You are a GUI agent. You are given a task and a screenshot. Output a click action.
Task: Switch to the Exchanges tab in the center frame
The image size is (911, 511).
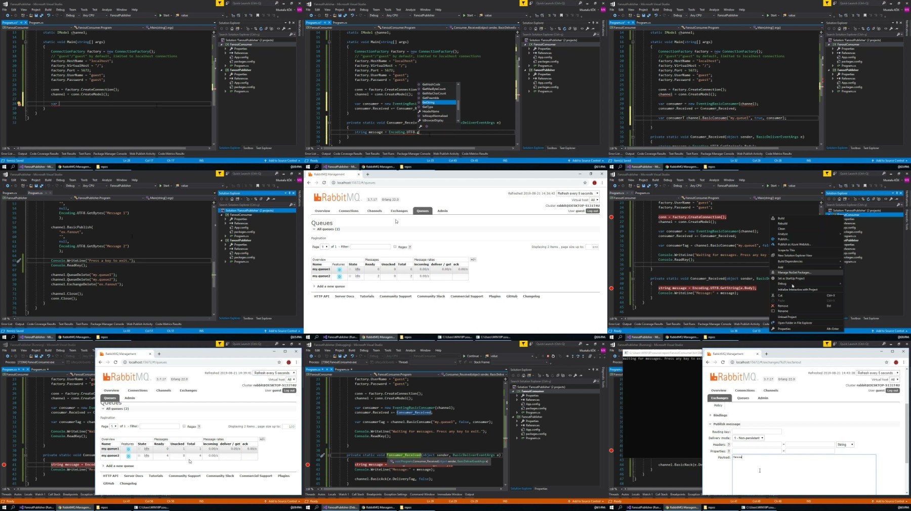399,211
